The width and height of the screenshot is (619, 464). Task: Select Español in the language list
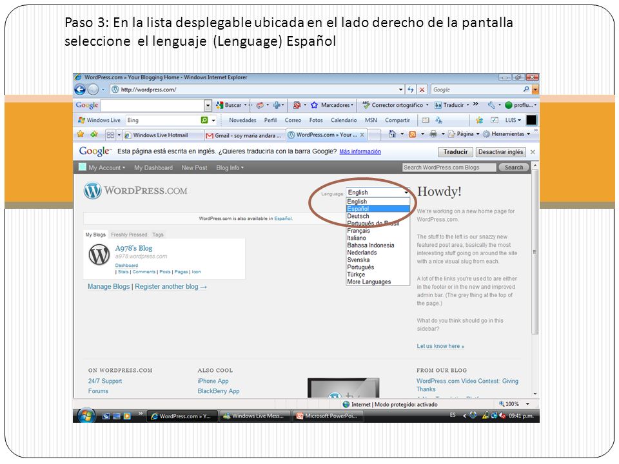378,209
